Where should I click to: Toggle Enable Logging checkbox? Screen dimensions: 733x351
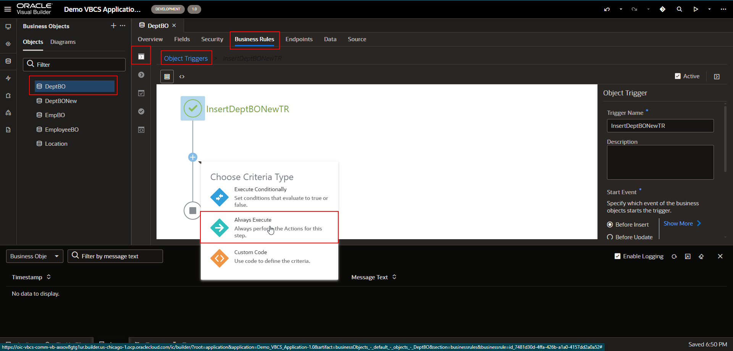[617, 256]
